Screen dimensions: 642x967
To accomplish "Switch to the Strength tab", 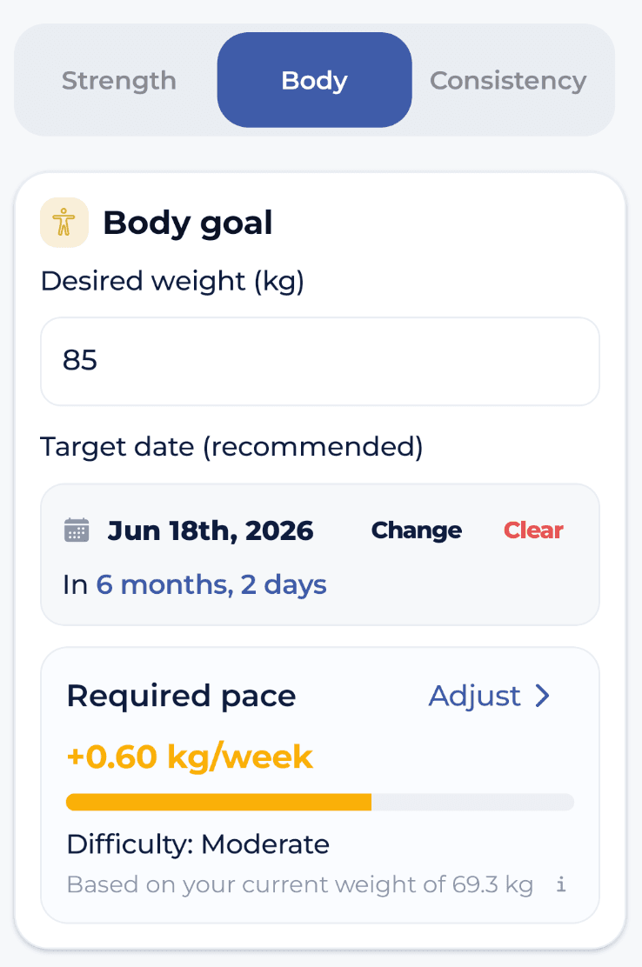I will tap(119, 81).
